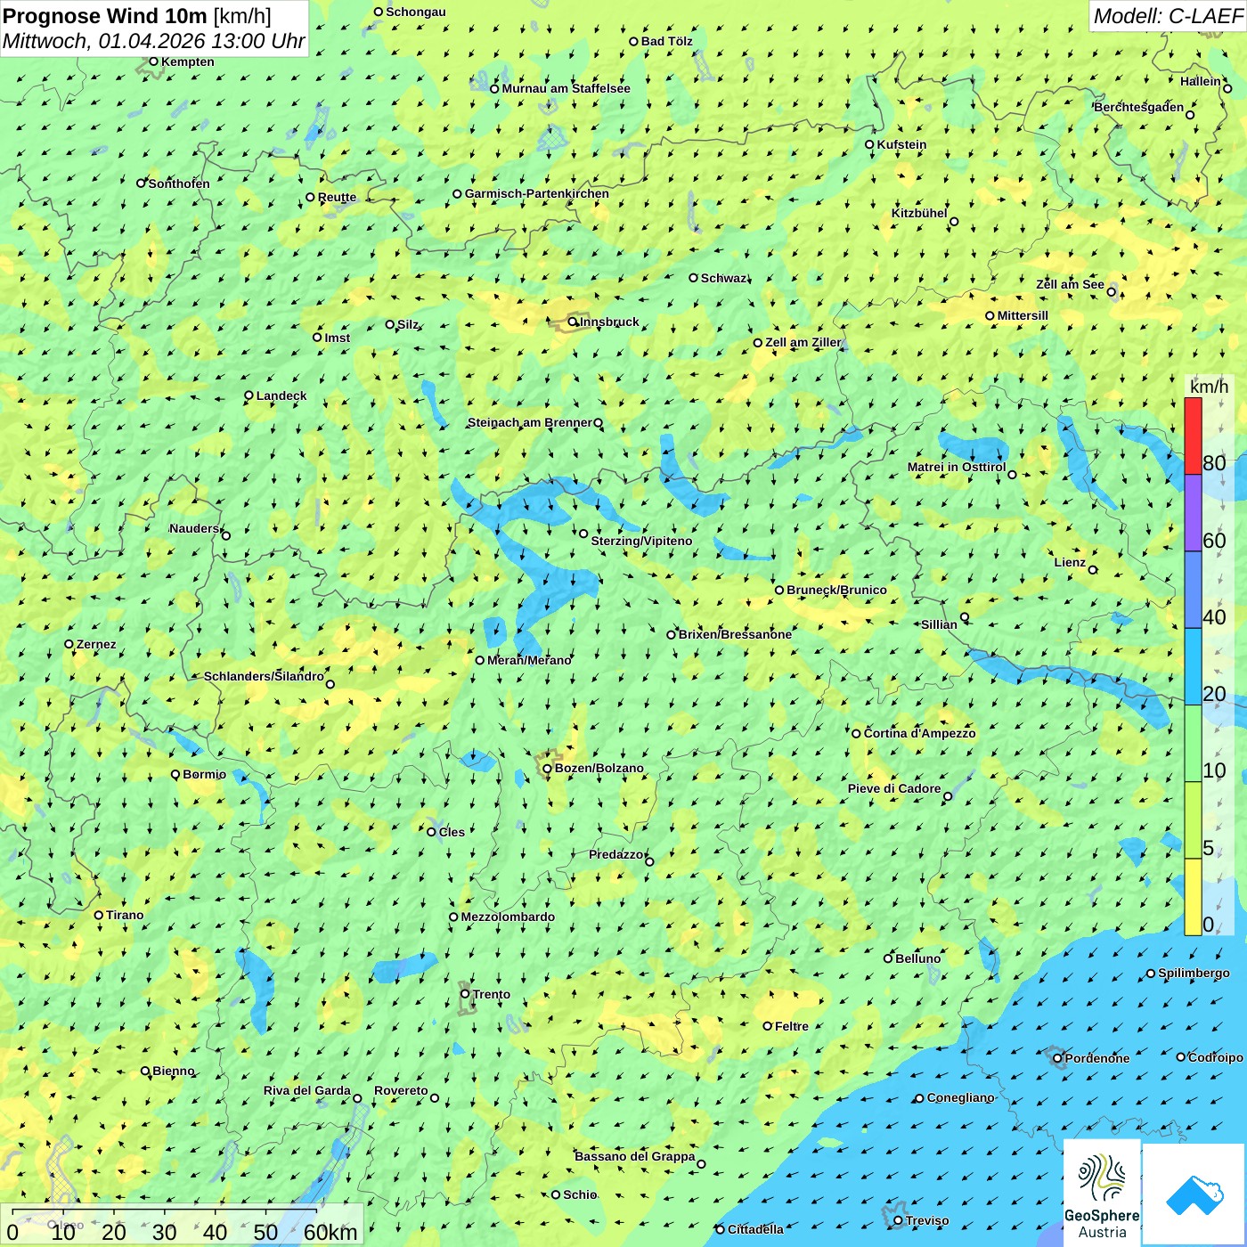This screenshot has width=1247, height=1247.
Task: Click the 'Sillian' label
Action: (x=939, y=624)
